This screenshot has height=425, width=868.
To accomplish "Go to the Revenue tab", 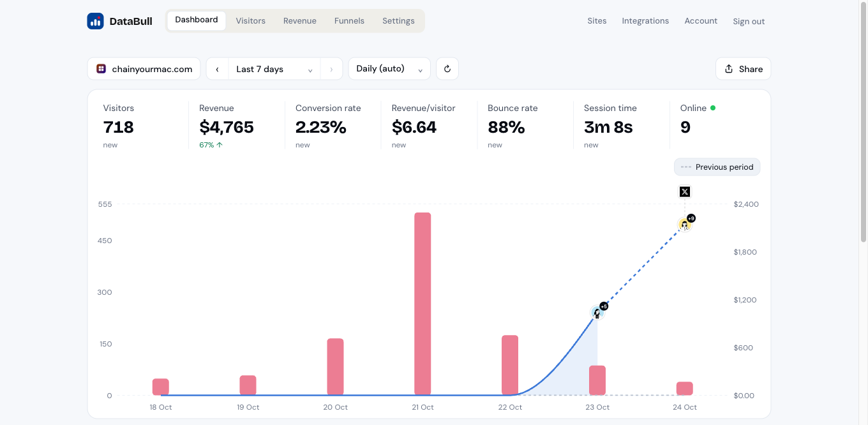I will 300,21.
